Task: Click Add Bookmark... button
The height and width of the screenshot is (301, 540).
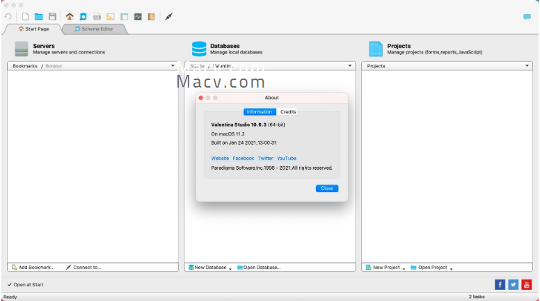Action: point(33,268)
